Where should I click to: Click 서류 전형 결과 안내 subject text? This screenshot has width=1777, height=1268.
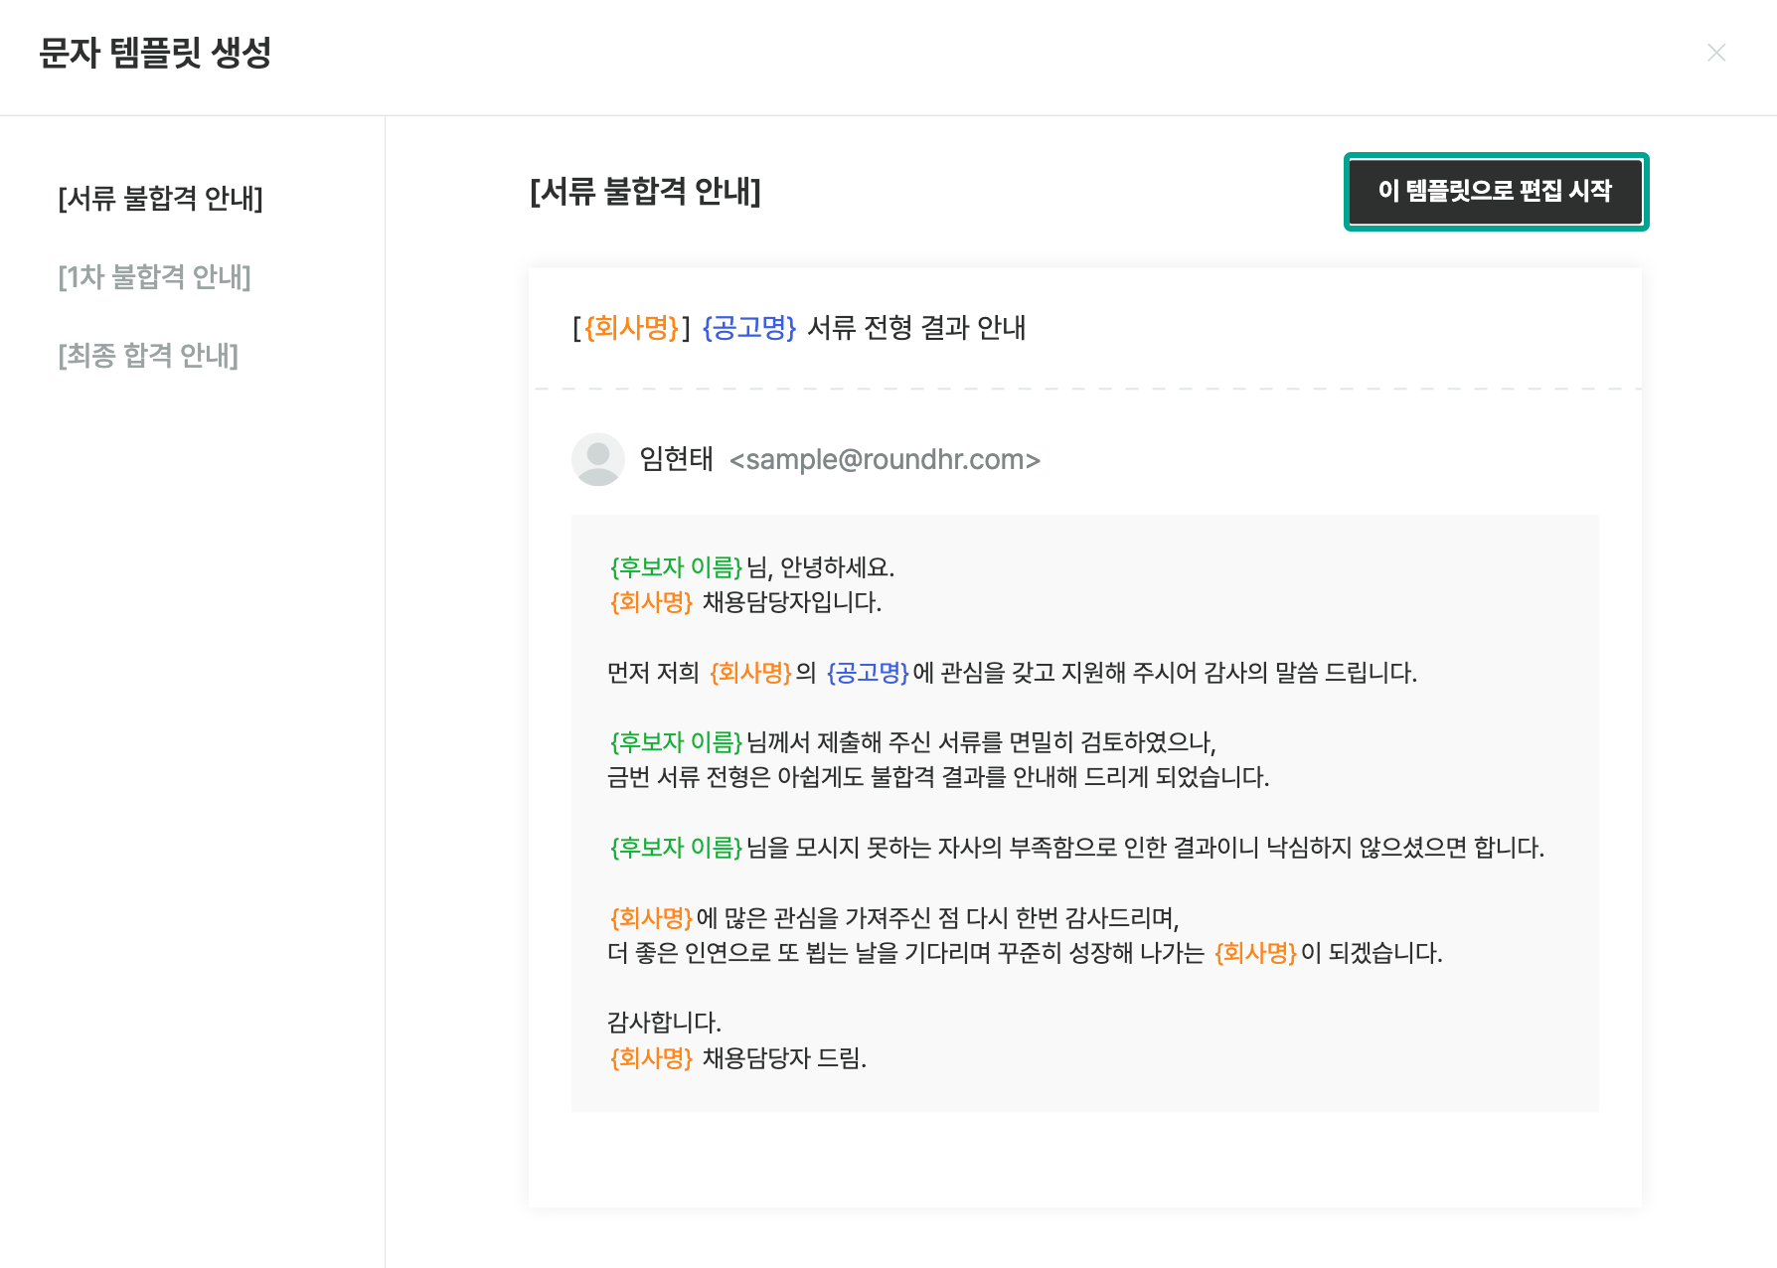pos(916,327)
